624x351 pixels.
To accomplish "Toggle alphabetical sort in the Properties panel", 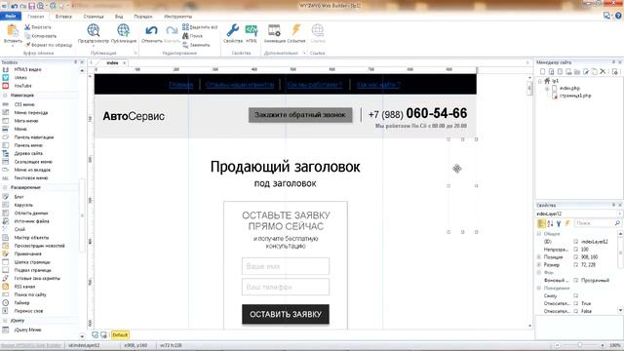I will [550, 223].
